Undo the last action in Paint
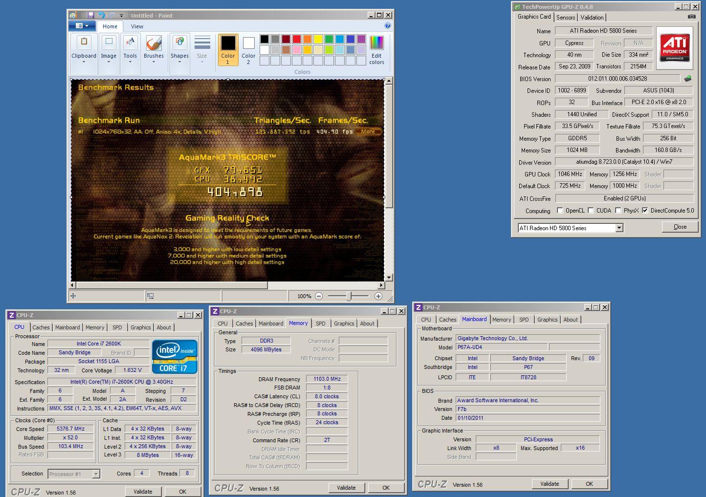 coord(102,15)
